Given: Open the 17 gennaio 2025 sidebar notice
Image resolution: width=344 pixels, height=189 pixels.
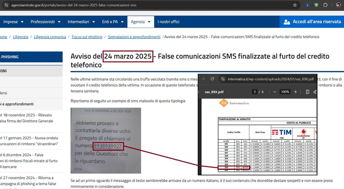Looking at the screenshot, I should (29, 141).
